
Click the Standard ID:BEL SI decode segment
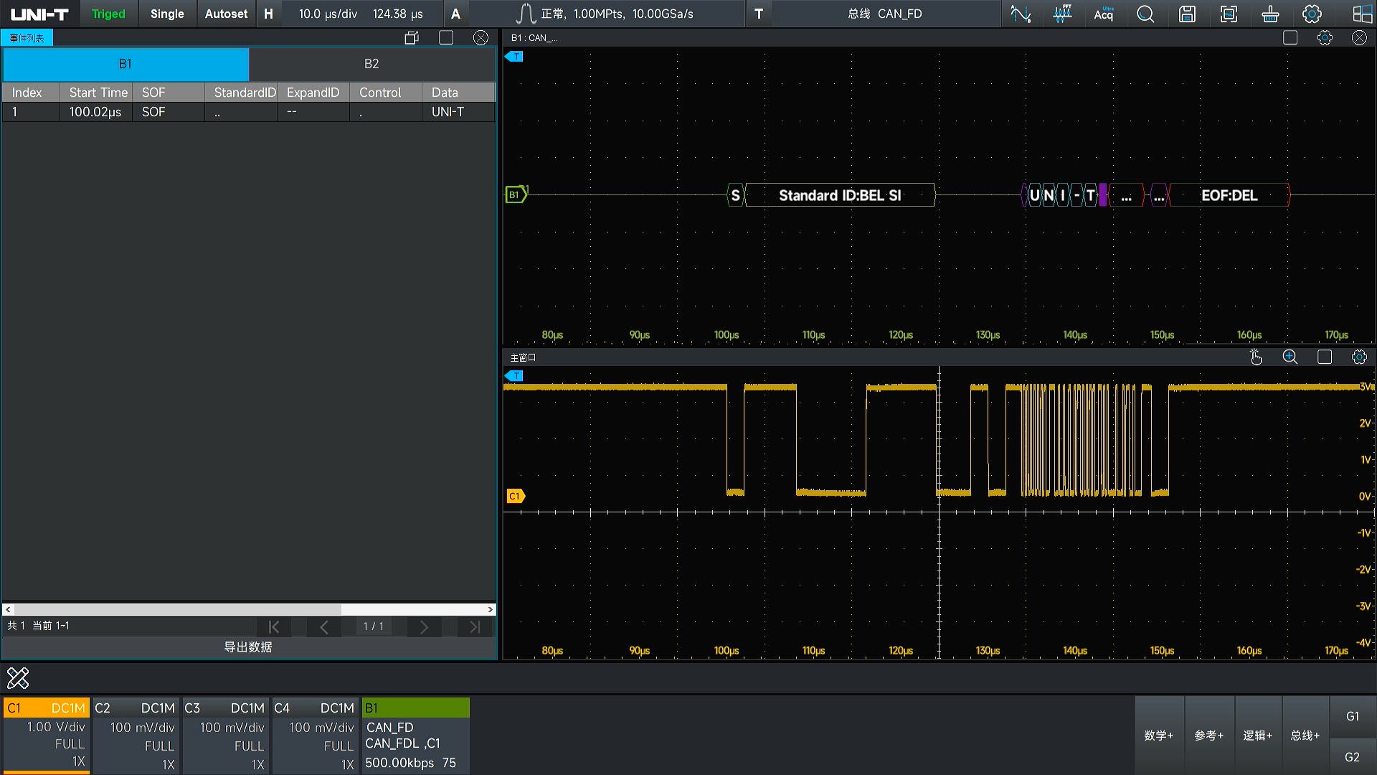840,195
